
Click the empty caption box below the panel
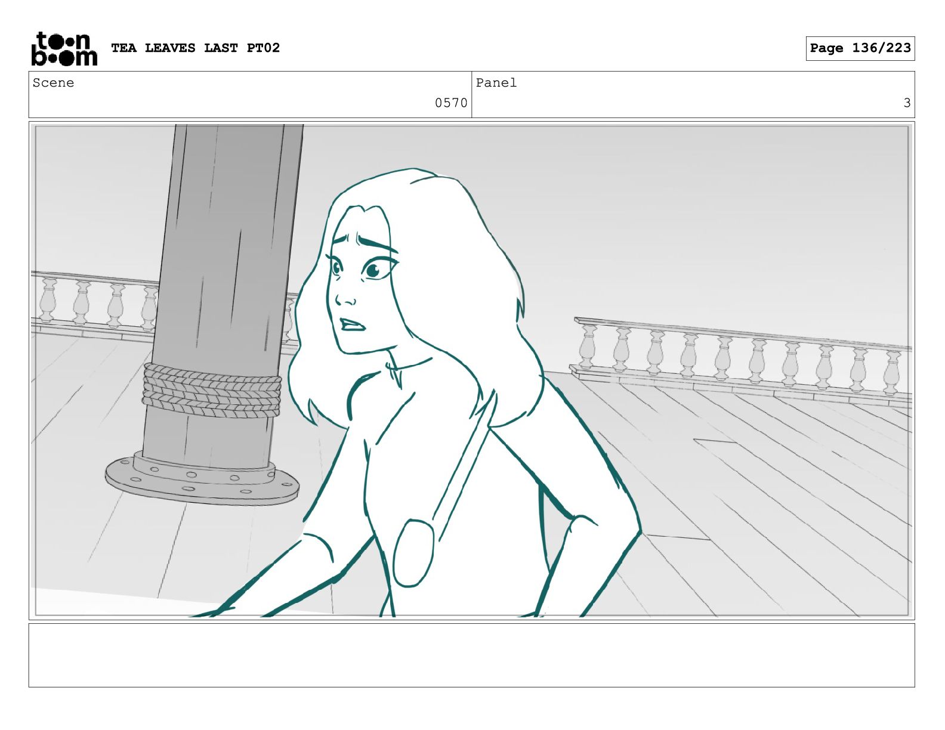[471, 655]
